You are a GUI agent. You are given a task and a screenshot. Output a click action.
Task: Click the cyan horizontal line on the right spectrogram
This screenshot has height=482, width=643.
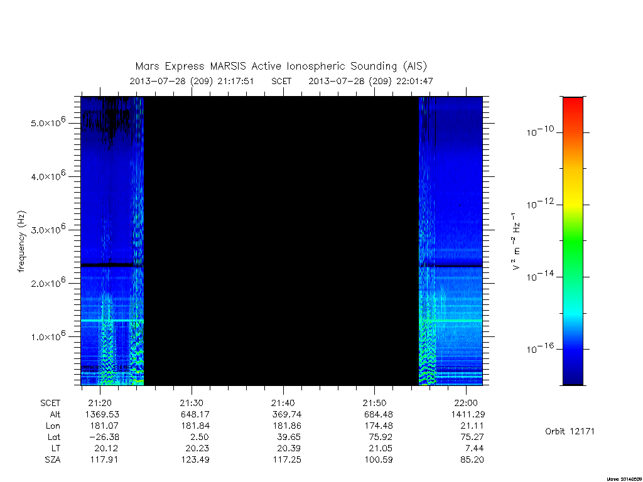pos(451,321)
